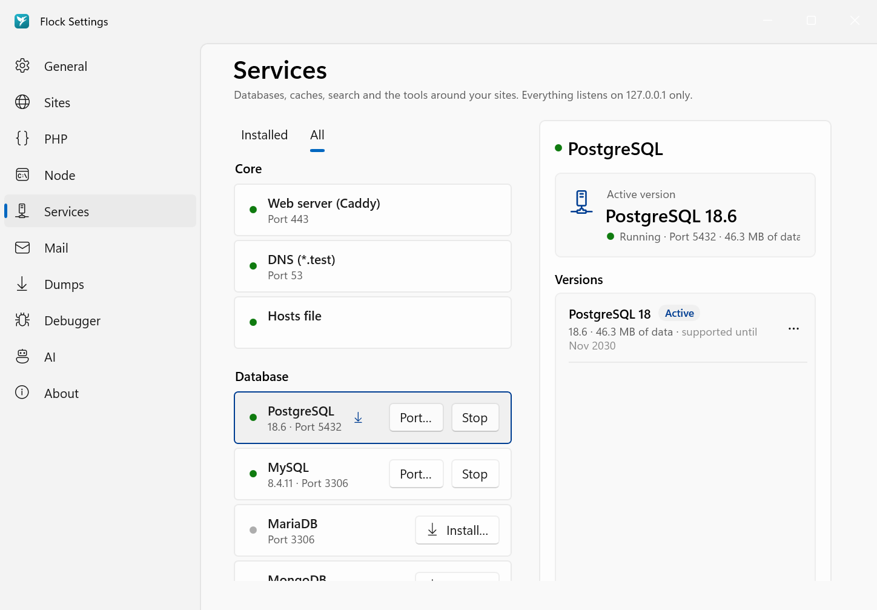Click the PHP curly braces icon
The image size is (877, 610).
tap(22, 139)
